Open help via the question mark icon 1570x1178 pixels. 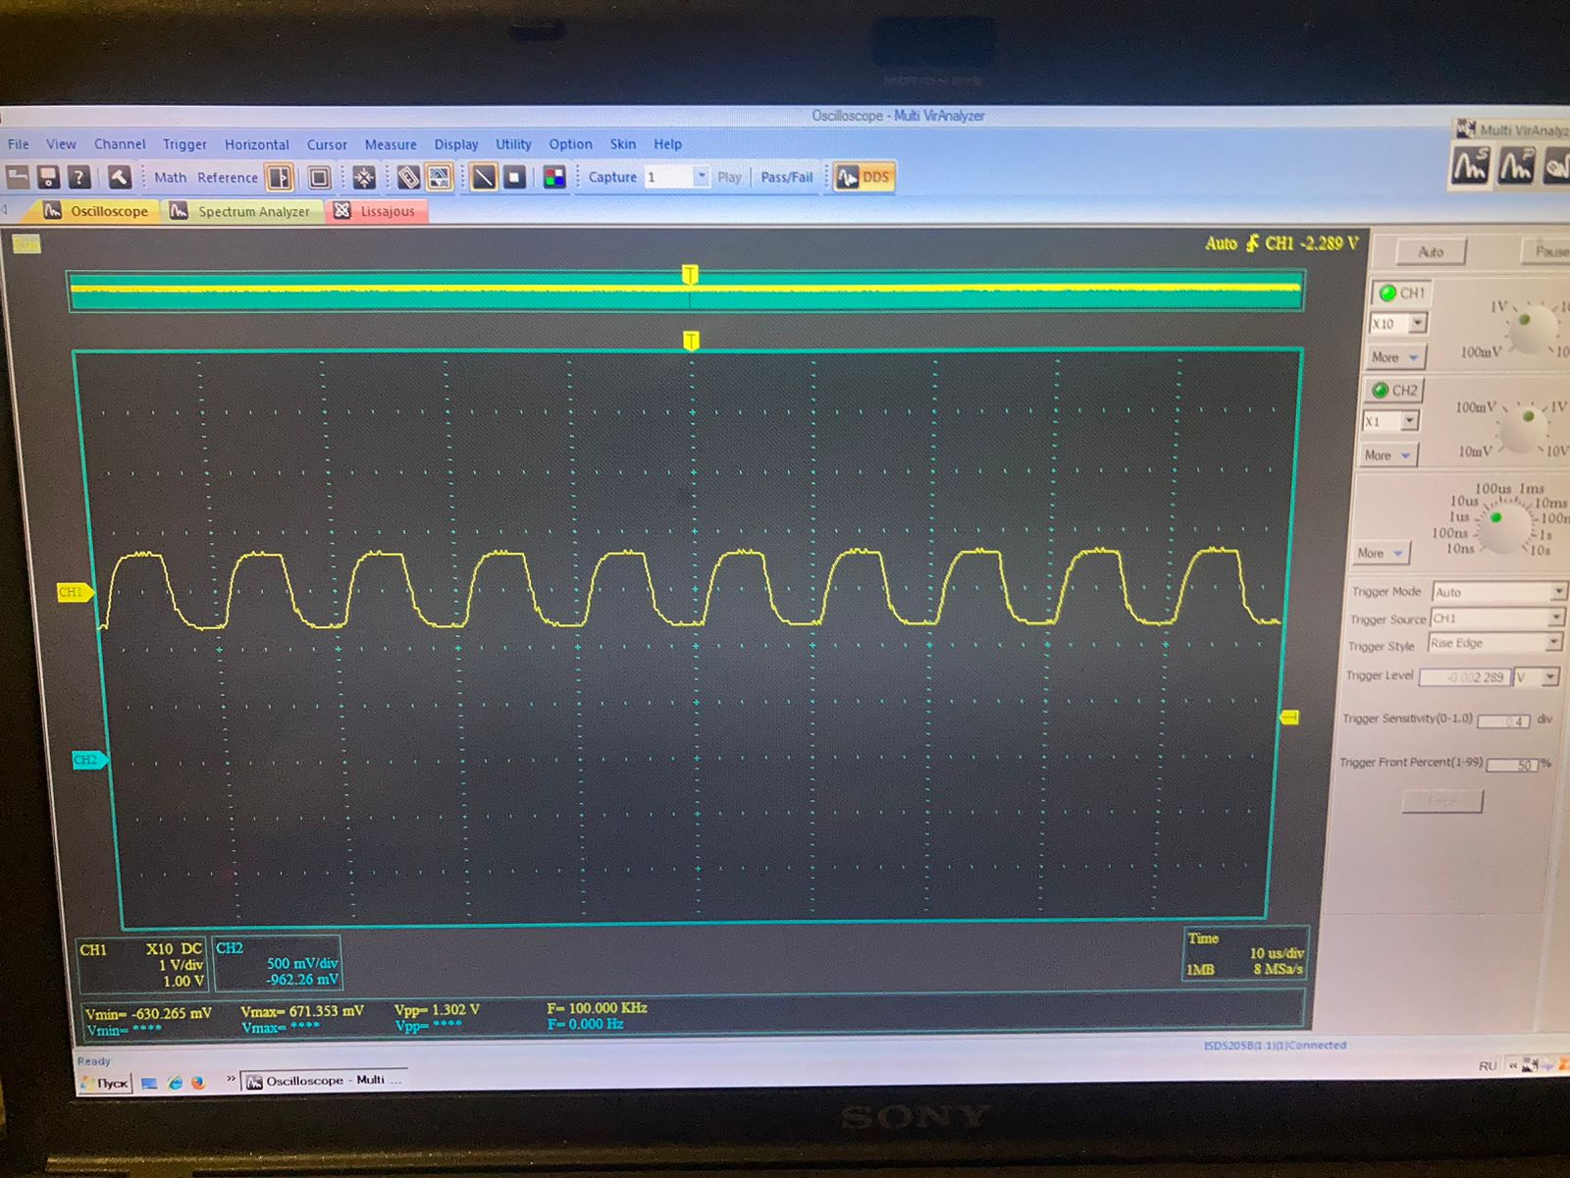79,177
